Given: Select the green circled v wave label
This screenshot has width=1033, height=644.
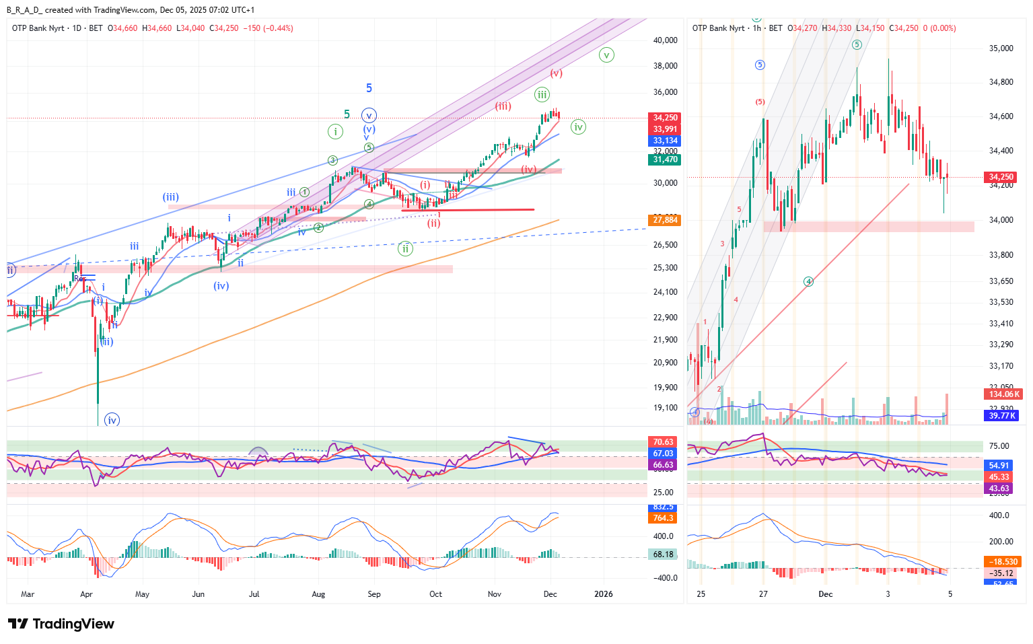Looking at the screenshot, I should click(x=606, y=55).
